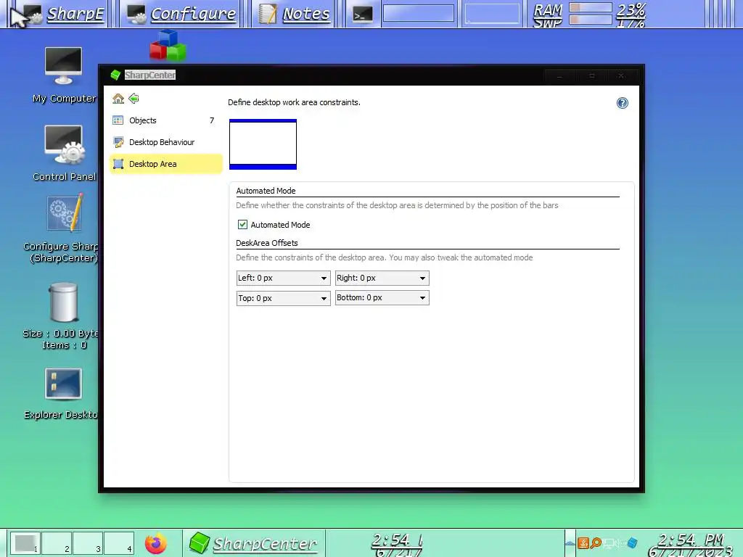Select the Recycle Bin trash can icon
743x557 pixels.
click(64, 302)
